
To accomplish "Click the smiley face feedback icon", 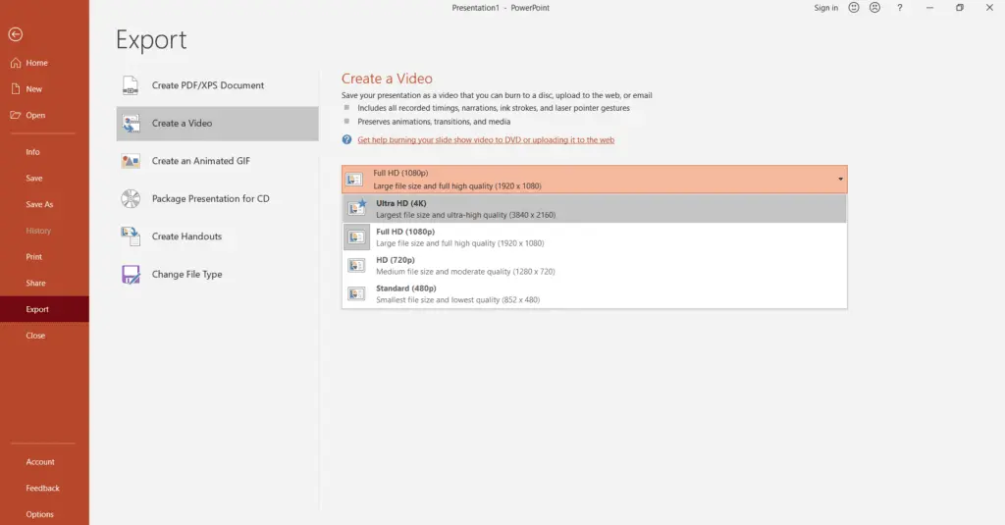I will [x=854, y=8].
